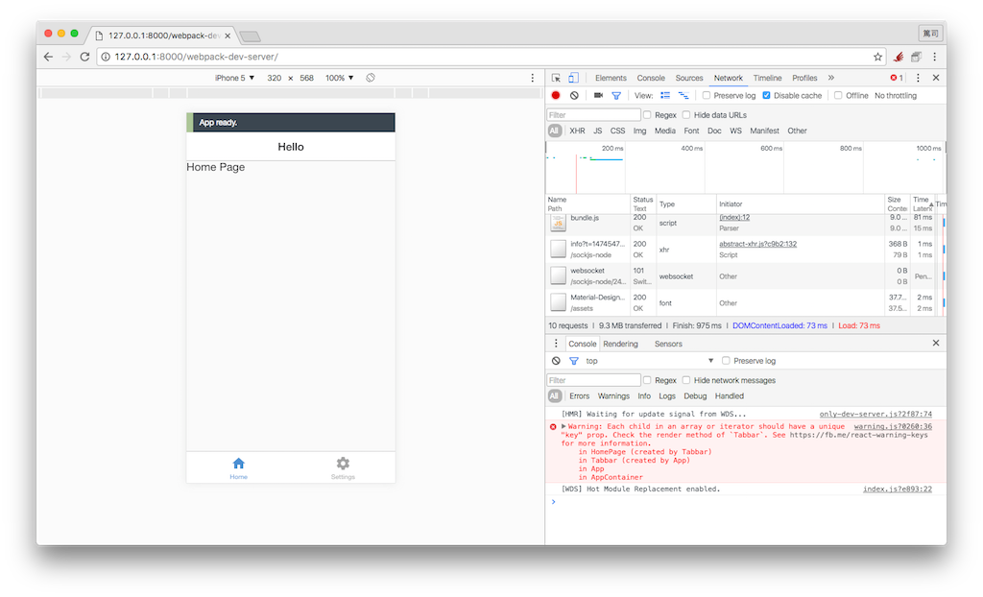This screenshot has width=983, height=597.
Task: Clear the network requests list
Action: point(574,95)
